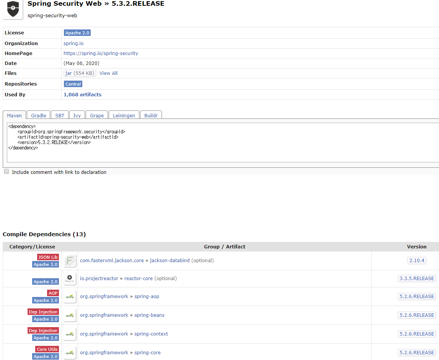Click the (May 06, 2020) date text
This screenshot has width=439, height=360.
[82, 63]
